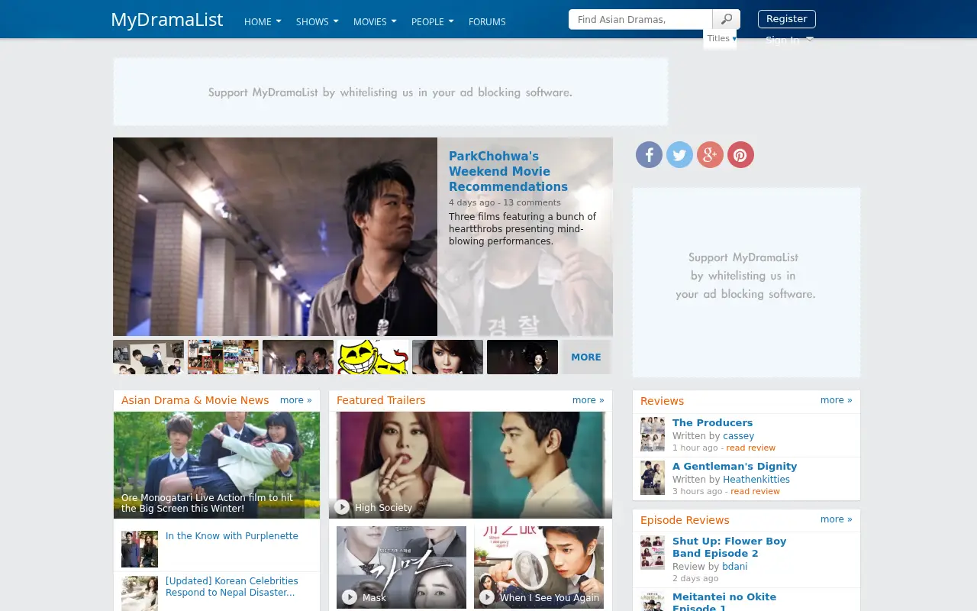Open the Titles search filter dropdown
Screen dimensions: 977x611
pos(721,38)
